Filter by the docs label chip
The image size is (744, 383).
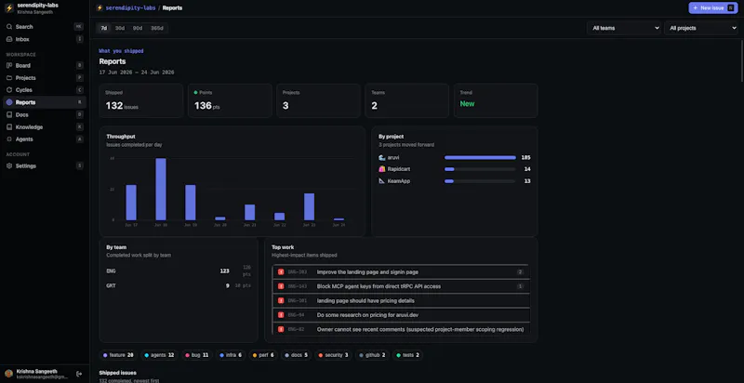(x=296, y=355)
